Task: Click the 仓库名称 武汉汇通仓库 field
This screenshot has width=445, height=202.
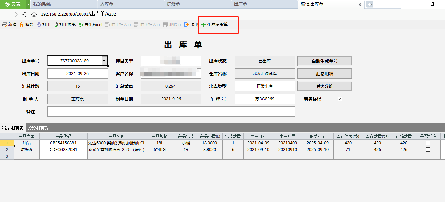Action: [x=265, y=74]
